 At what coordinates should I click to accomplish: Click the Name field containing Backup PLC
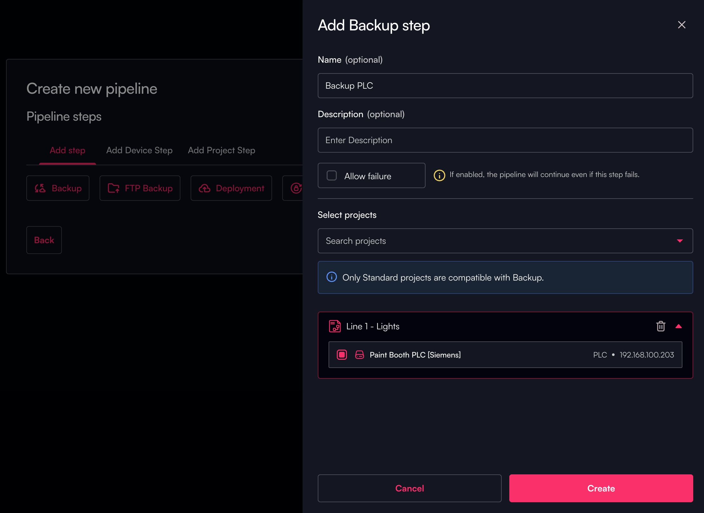click(505, 85)
